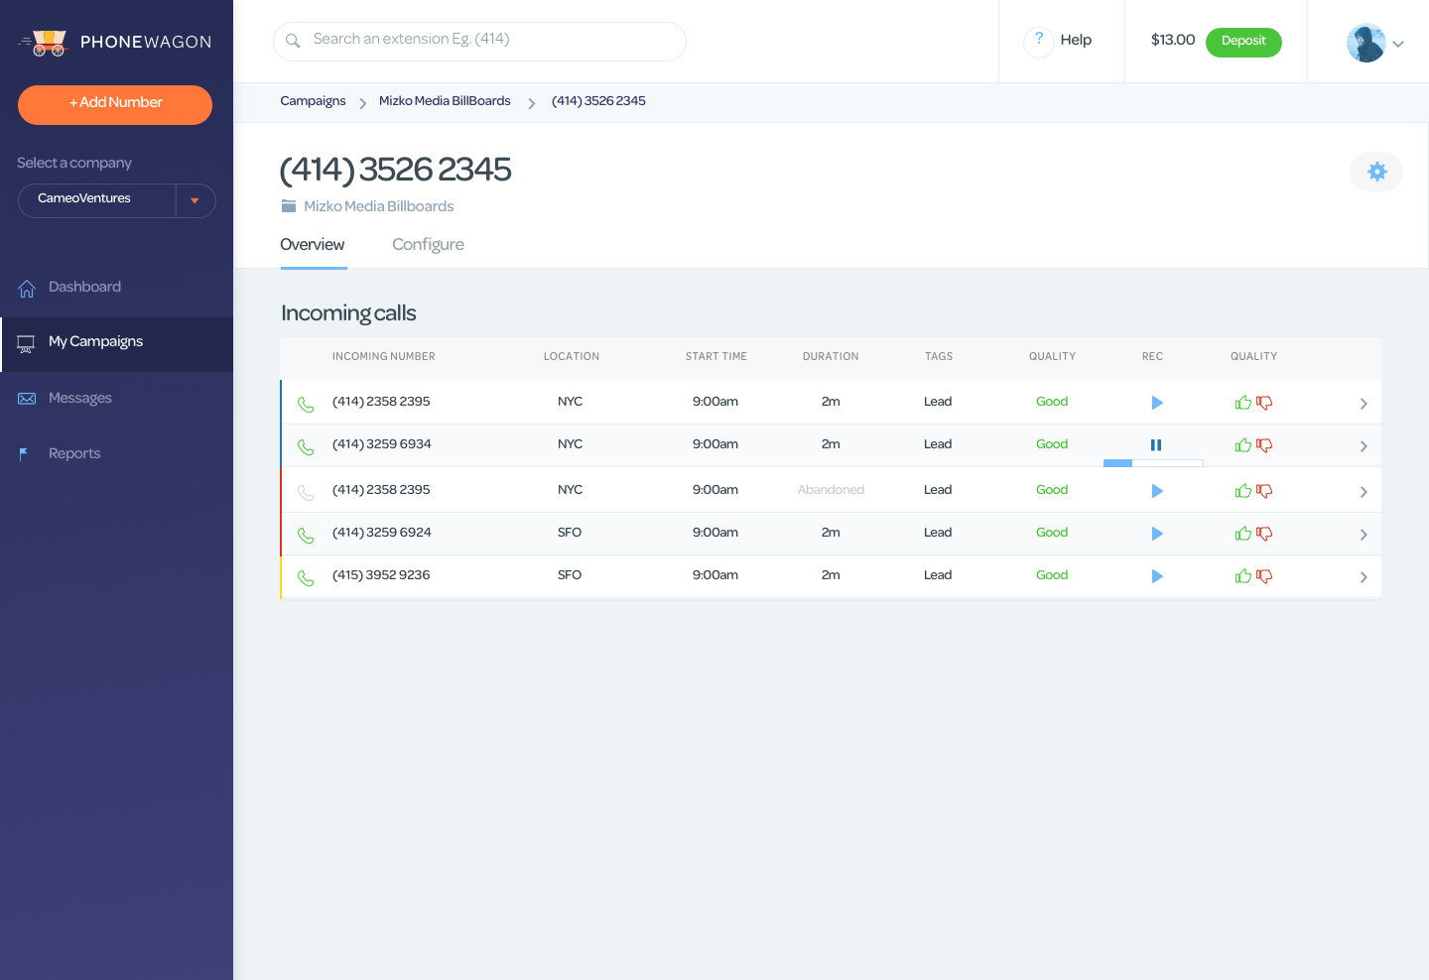Thumbs up the (414) 3259 6934 call
This screenshot has width=1429, height=980.
coord(1242,445)
